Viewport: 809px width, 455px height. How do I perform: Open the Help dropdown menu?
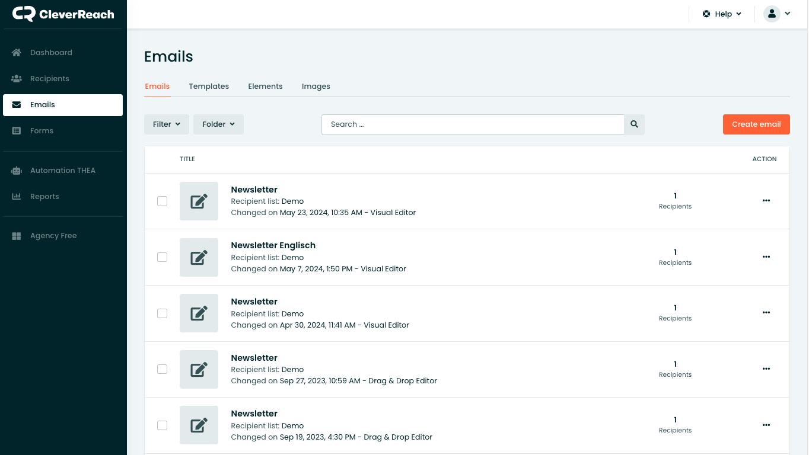click(722, 14)
